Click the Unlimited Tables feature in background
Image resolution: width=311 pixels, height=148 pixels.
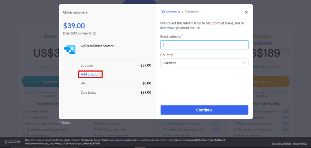(37, 112)
